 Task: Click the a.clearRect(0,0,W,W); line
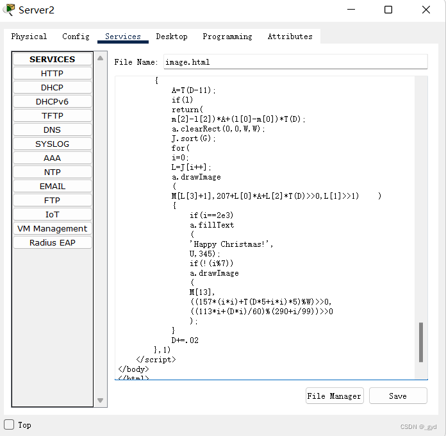tap(218, 129)
